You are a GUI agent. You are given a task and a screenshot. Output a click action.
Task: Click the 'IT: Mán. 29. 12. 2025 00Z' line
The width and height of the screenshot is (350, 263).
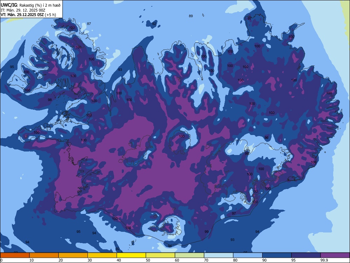pyautogui.click(x=23, y=10)
